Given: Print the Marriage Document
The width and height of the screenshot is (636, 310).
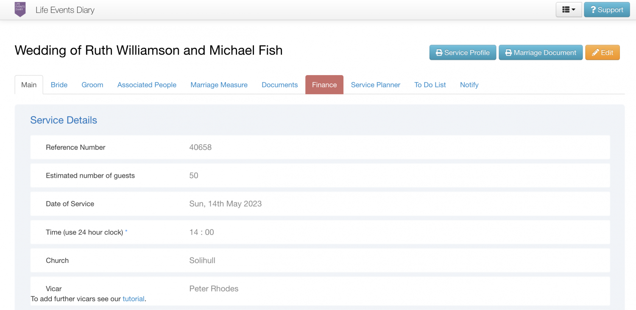Looking at the screenshot, I should [x=540, y=53].
